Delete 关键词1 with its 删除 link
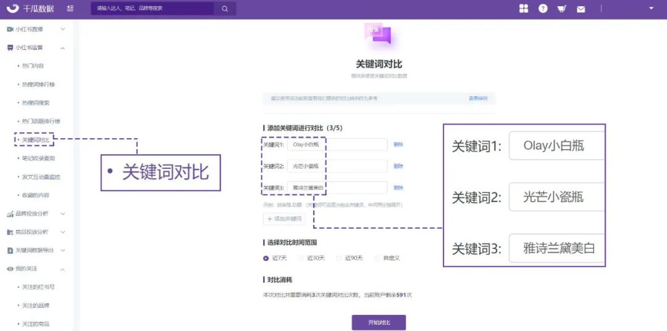The width and height of the screenshot is (667, 331). coord(398,144)
